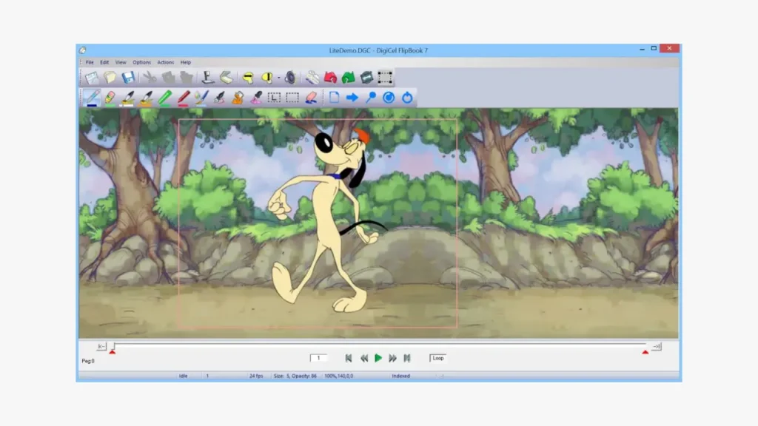Click the dark green film icon

click(366, 77)
